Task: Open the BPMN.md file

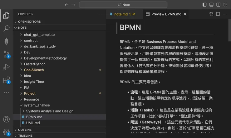Action: pos(59,117)
